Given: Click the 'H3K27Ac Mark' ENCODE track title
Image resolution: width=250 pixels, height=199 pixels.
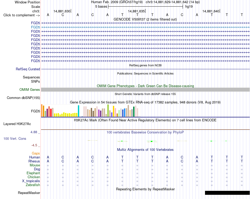Looking at the screenshot, I should coord(145,120).
